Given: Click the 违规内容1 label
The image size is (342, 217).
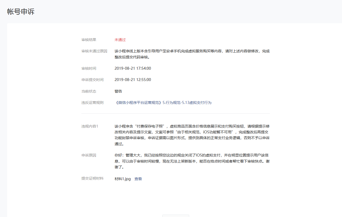Looking at the screenshot, I should [90, 126].
